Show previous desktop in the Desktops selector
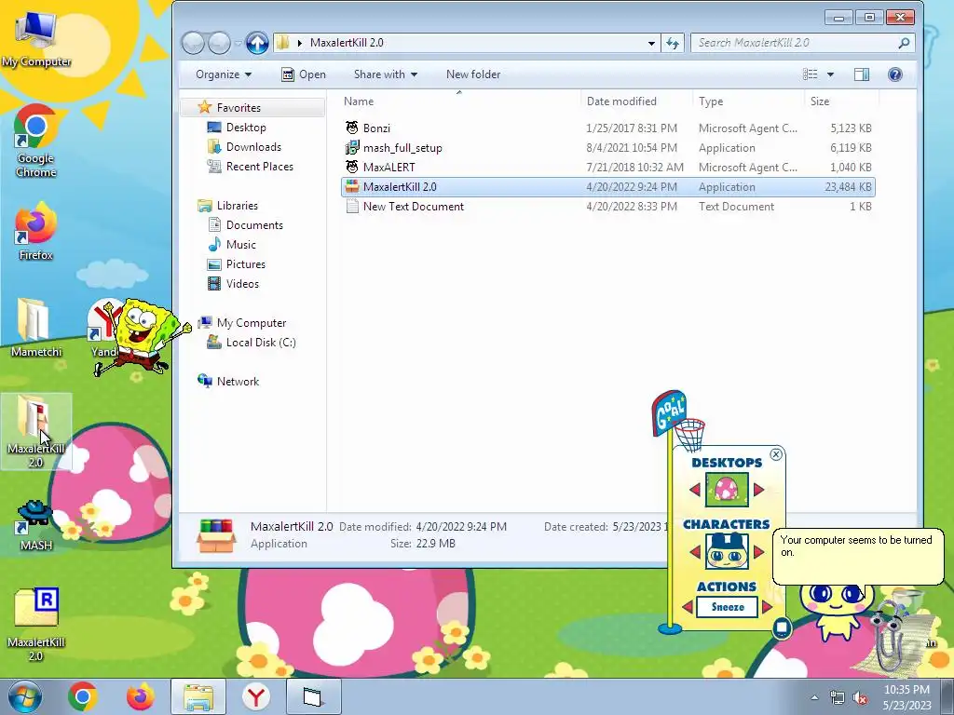Viewport: 954px width, 715px height. coord(695,490)
